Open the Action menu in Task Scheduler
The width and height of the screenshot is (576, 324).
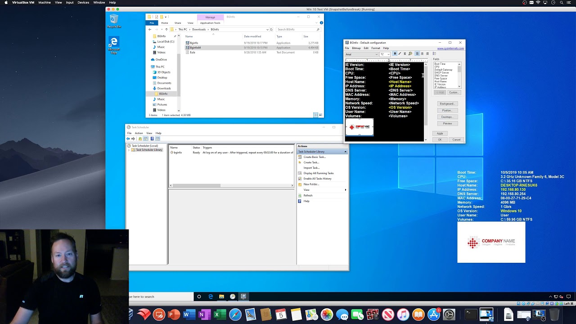(139, 133)
